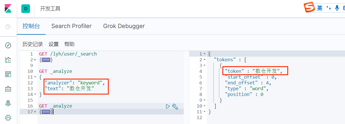Viewport: 345px width, 124px height.
Task: Expand folded block at editor line 2
Action: [36, 60]
